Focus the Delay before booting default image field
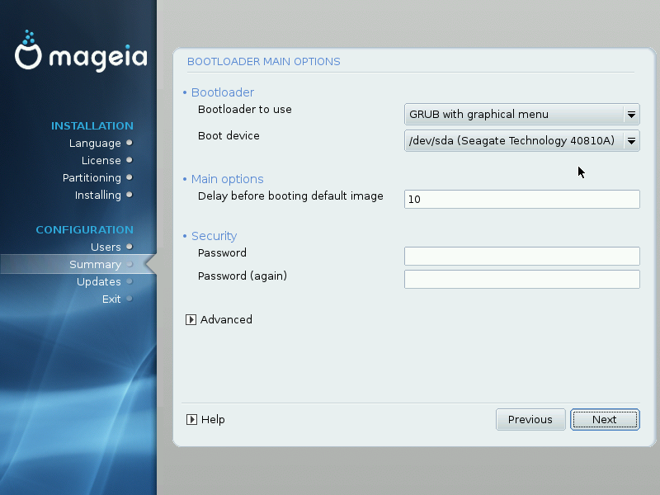660x495 pixels. point(522,199)
